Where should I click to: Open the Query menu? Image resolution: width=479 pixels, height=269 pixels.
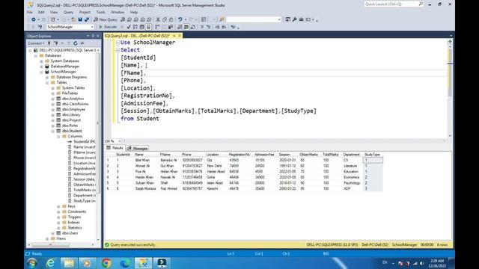click(x=68, y=12)
